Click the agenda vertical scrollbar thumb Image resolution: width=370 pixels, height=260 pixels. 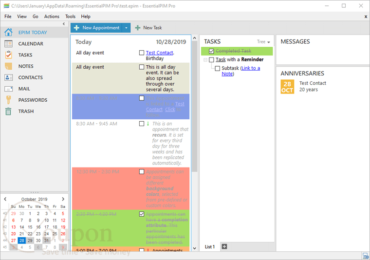click(x=194, y=106)
